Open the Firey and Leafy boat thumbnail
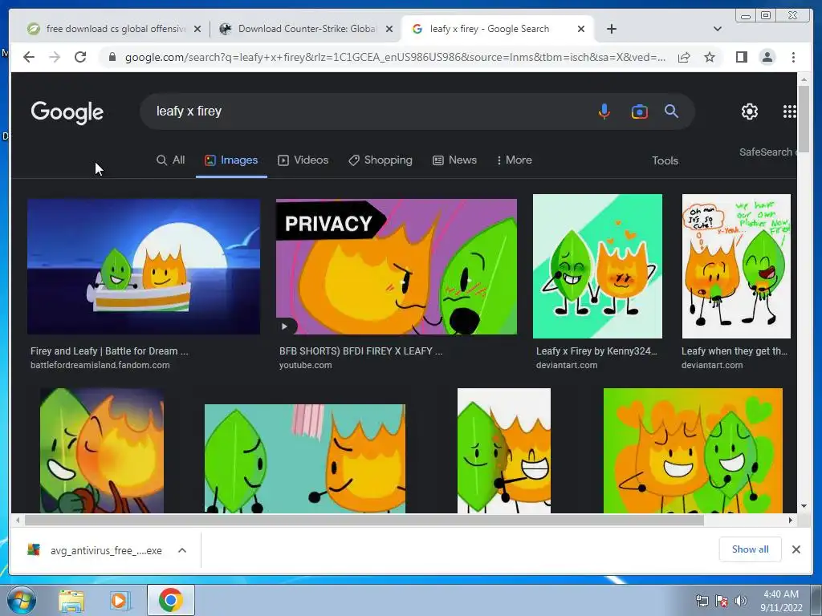The image size is (822, 616). 144,266
